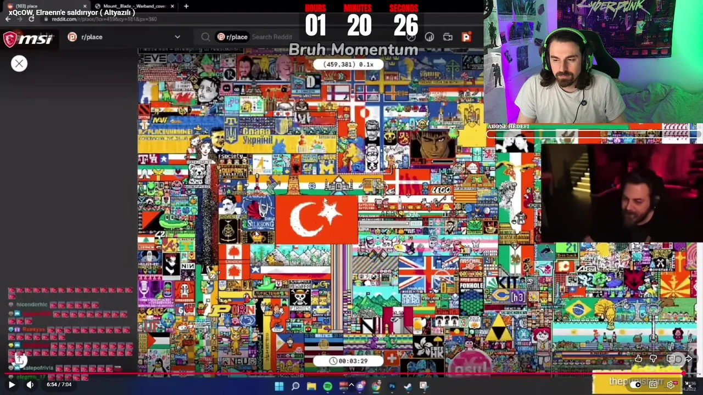The width and height of the screenshot is (703, 395).
Task: Play the YouTube video
Action: [x=12, y=385]
